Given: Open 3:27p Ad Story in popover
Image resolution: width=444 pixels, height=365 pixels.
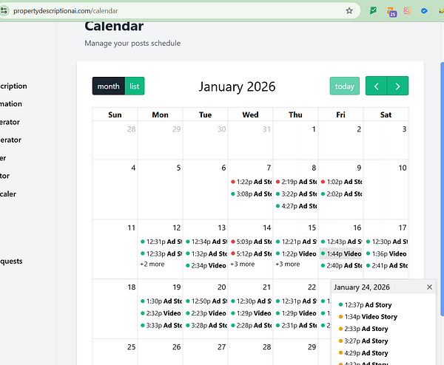Looking at the screenshot, I should coord(363,341).
